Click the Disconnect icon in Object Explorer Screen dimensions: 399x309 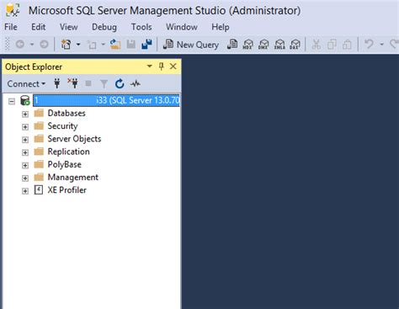point(72,83)
